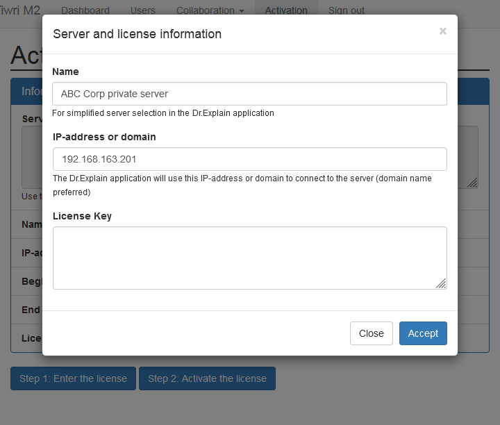Click Step 1: Enter the license button
Image resolution: width=500 pixels, height=425 pixels.
(73, 378)
